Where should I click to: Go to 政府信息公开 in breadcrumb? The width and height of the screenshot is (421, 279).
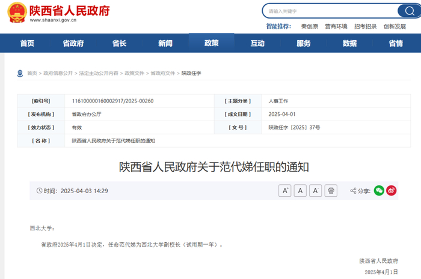[58, 73]
